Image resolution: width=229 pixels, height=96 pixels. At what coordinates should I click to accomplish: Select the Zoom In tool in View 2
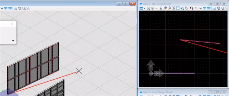[x=165, y=8]
